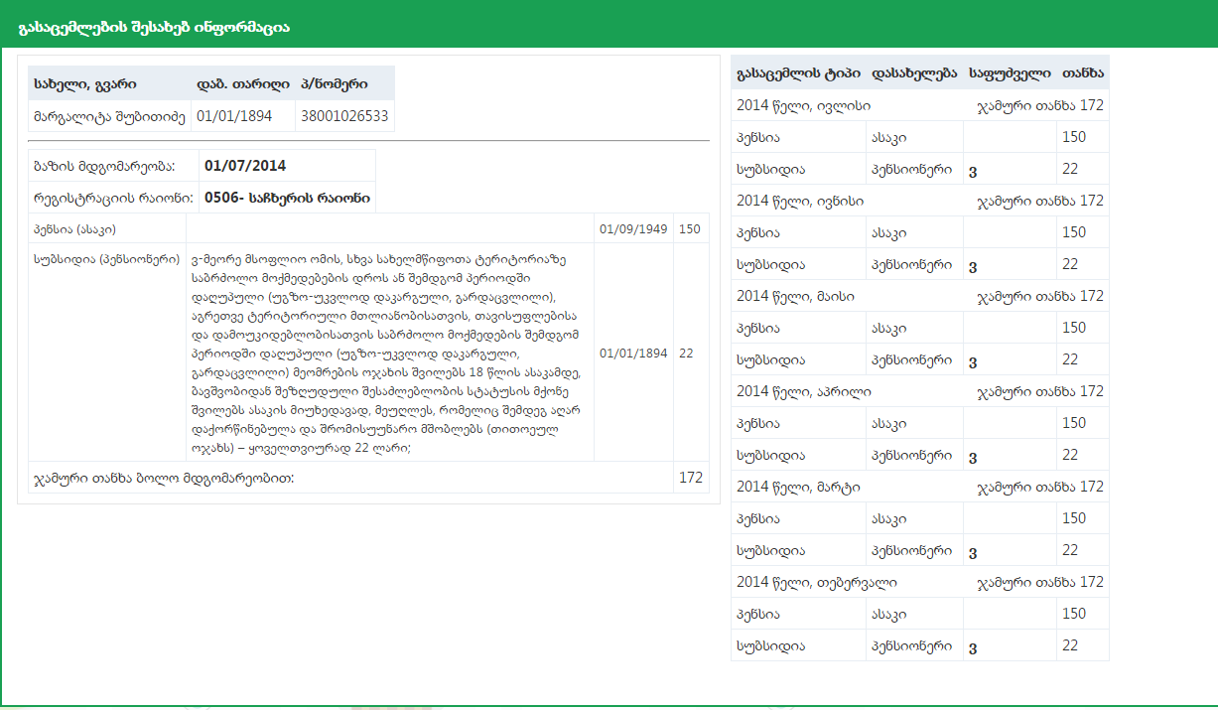Open the "ვ" basis link under თებერვალი subsidy

973,647
